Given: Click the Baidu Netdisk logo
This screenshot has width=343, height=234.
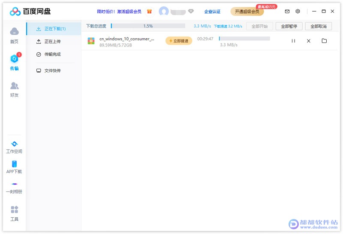Looking at the screenshot, I should coord(30,11).
